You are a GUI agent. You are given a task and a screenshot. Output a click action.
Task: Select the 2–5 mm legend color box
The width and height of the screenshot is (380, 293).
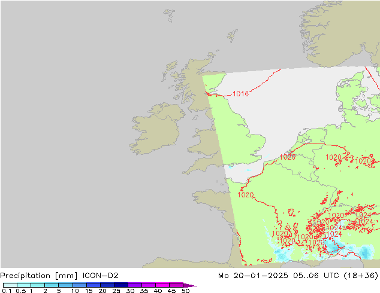click(x=52, y=285)
